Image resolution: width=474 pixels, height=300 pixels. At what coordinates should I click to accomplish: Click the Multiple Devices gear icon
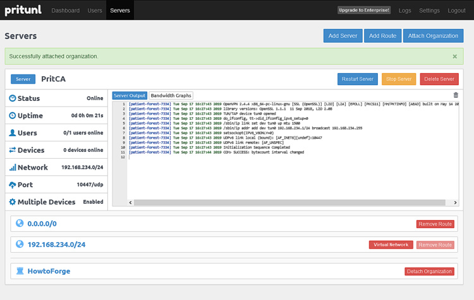[13, 202]
